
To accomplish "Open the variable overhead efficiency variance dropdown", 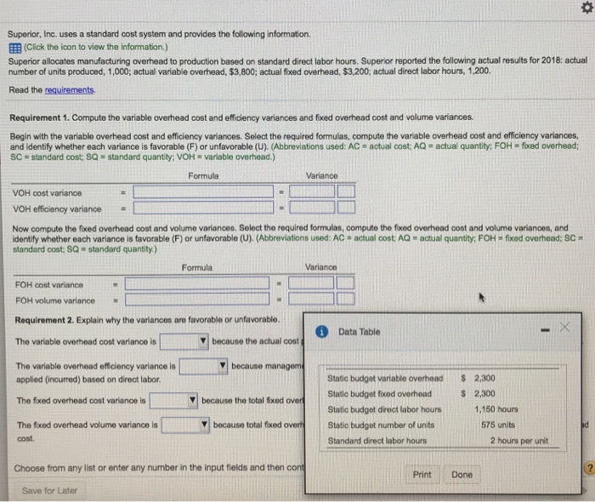I will click(x=203, y=366).
